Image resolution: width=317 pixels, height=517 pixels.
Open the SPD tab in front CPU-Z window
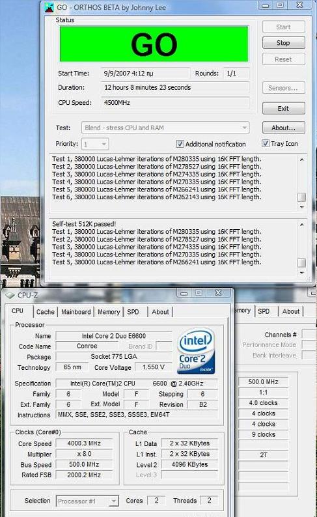coord(133,312)
